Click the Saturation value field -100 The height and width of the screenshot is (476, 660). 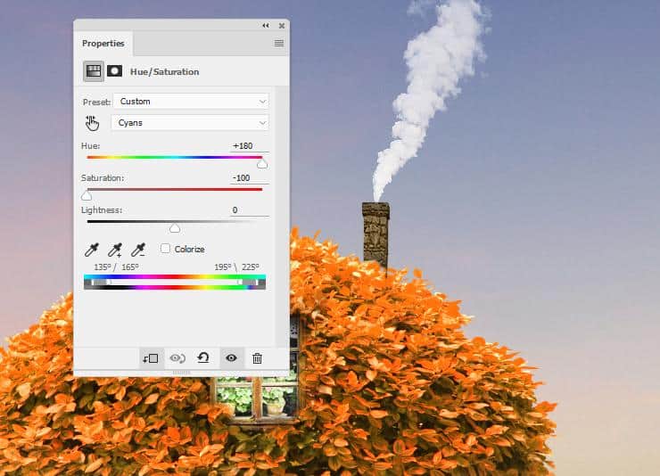(249, 178)
